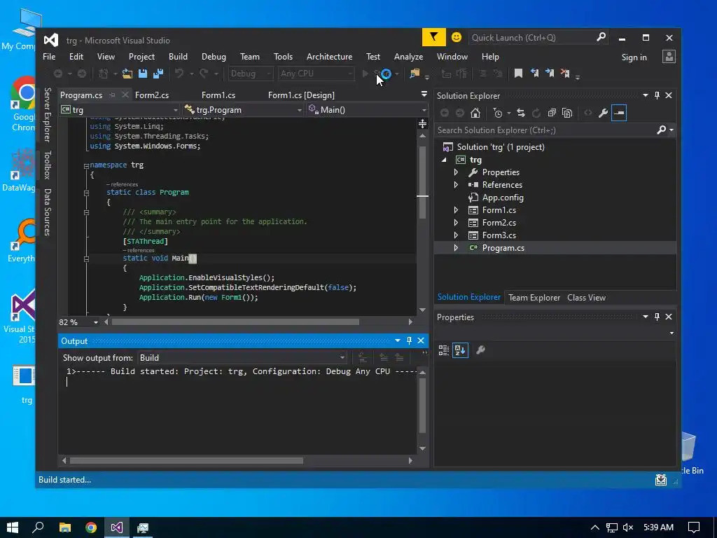This screenshot has height=538, width=717.
Task: Click the Solution Explorer search magnifier icon
Action: (x=661, y=130)
